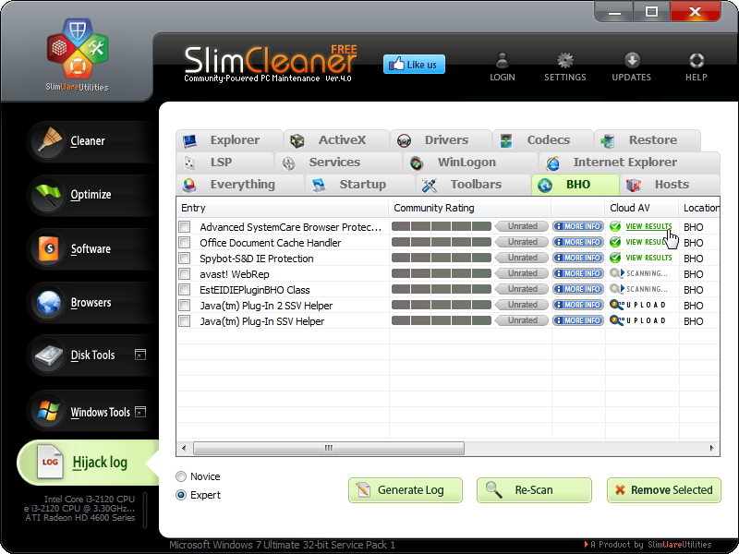Tick checkbox for Office Document Cache Handler

[x=184, y=242]
